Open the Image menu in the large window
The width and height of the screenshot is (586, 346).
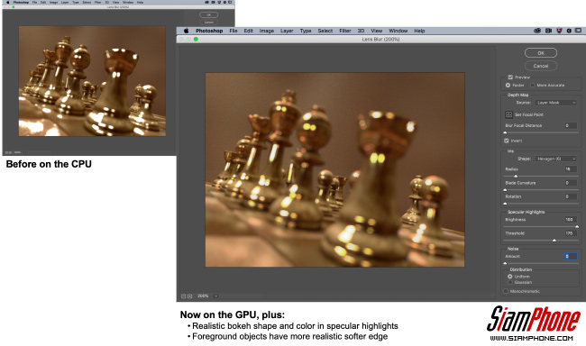click(267, 31)
